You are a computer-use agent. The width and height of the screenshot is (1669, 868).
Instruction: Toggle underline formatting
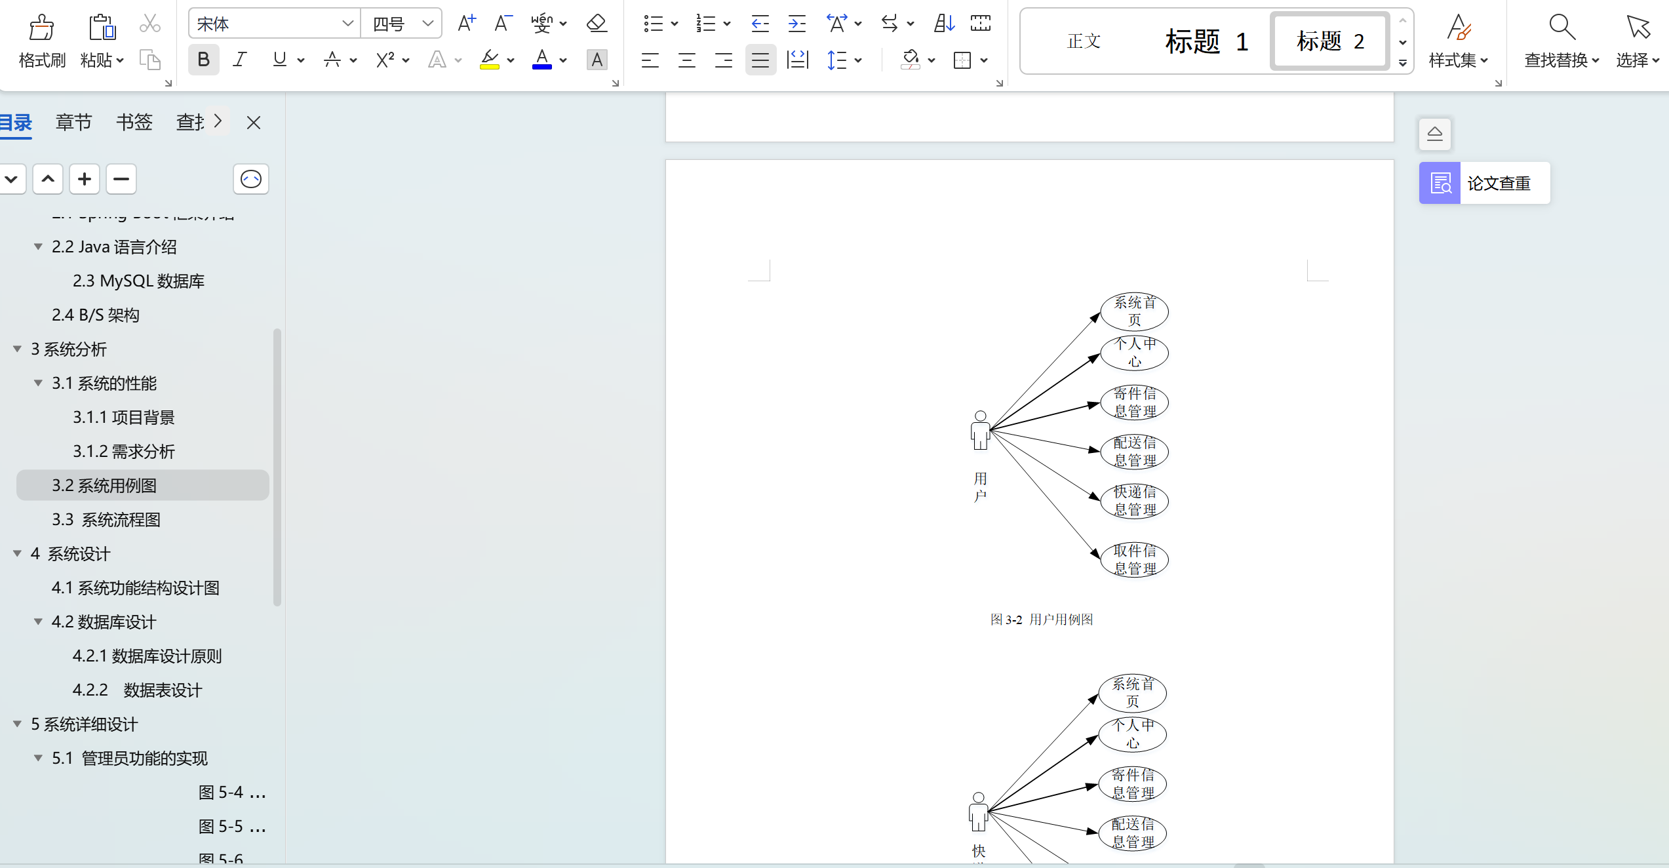[x=280, y=60]
